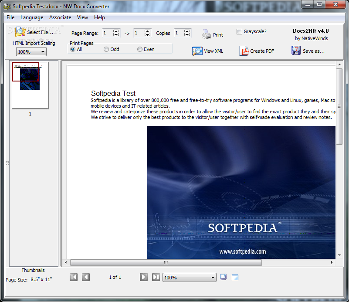Select the Even print pages option

[x=139, y=49]
